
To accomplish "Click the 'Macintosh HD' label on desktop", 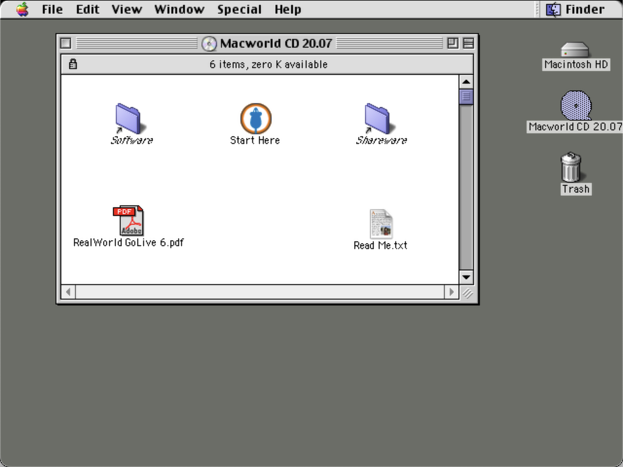I will pos(575,64).
